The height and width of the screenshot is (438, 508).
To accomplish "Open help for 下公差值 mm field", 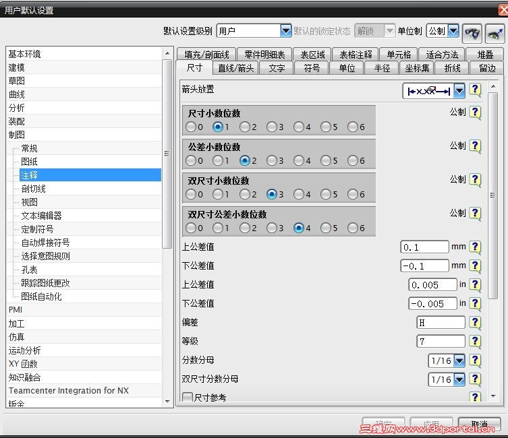I will tap(475, 266).
